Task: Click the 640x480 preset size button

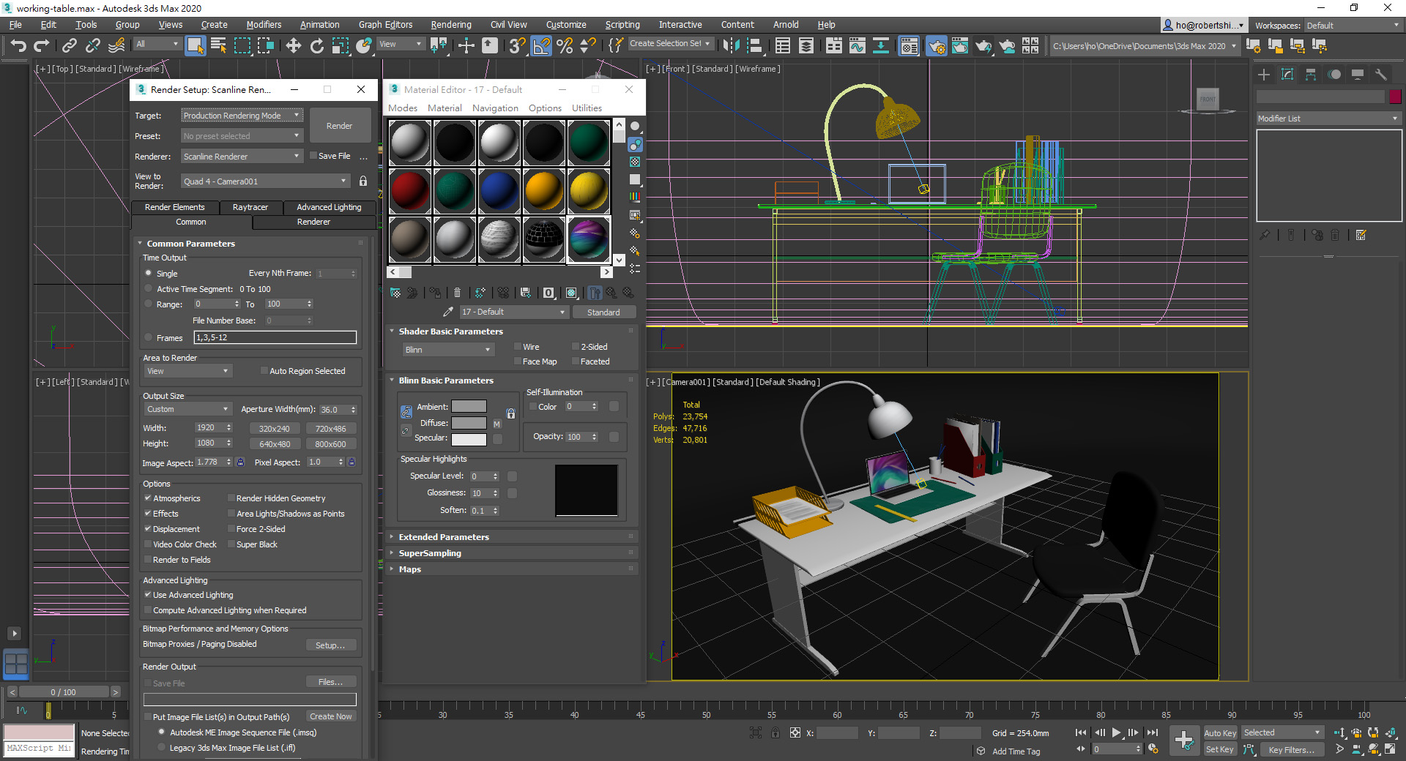Action: [x=275, y=444]
